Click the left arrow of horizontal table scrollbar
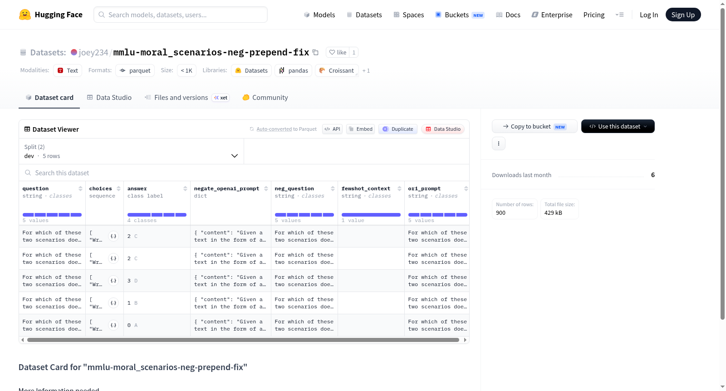This screenshot has width=726, height=391. click(x=22, y=340)
